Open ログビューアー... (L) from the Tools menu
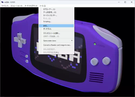This screenshot has width=135, height=97. click(56, 9)
